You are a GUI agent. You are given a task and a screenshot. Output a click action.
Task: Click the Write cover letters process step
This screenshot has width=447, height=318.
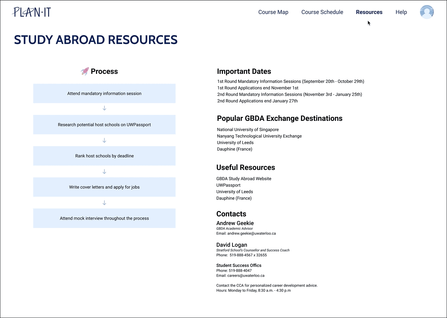[x=104, y=187]
